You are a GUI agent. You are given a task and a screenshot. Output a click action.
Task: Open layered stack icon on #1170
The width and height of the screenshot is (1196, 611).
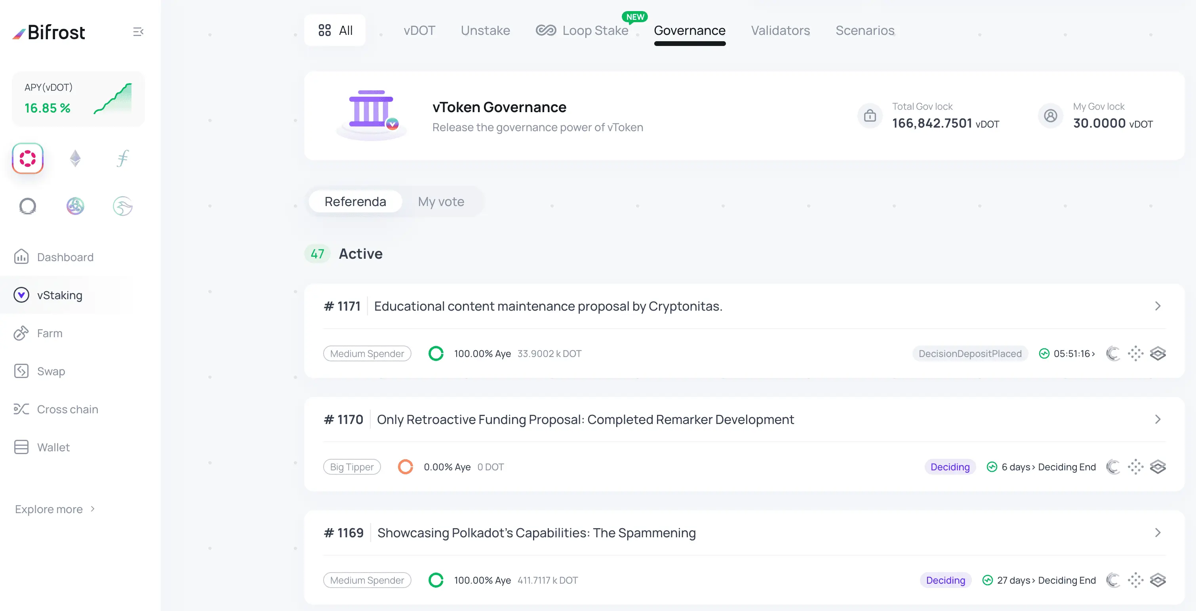(x=1158, y=467)
